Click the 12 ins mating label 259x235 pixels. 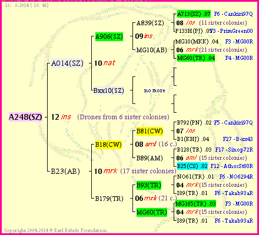[x=61, y=117]
